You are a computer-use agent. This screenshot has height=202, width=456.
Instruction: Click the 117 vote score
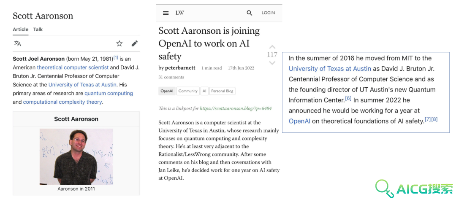point(272,55)
